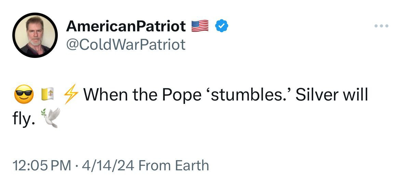
Task: Click the 4/14/24 post date
Action: (x=106, y=166)
